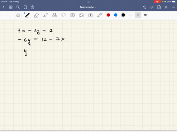
Task: Select the Image insert tool
Action: [x=81, y=15]
